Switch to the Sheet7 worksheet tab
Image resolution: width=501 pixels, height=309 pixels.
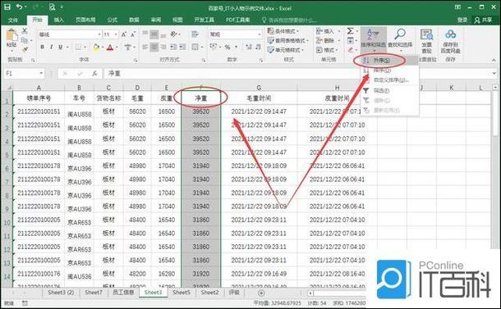pyautogui.click(x=94, y=293)
